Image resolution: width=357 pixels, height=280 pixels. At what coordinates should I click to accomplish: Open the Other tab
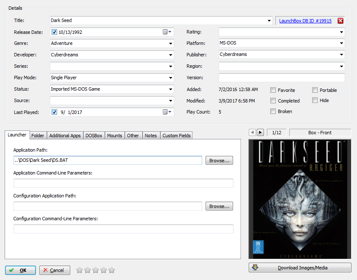pyautogui.click(x=133, y=136)
